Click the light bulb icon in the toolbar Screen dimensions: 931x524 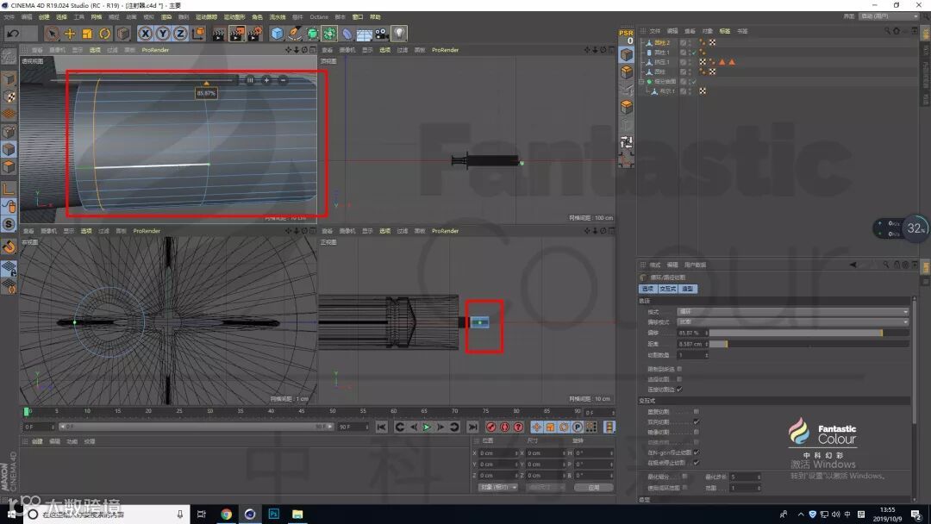pyautogui.click(x=399, y=34)
